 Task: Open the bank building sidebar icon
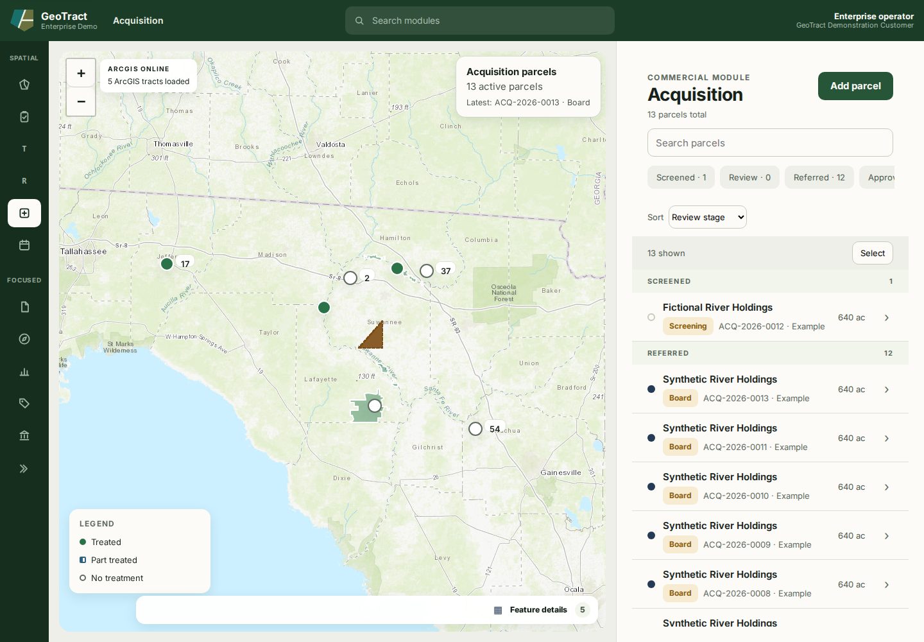click(24, 435)
